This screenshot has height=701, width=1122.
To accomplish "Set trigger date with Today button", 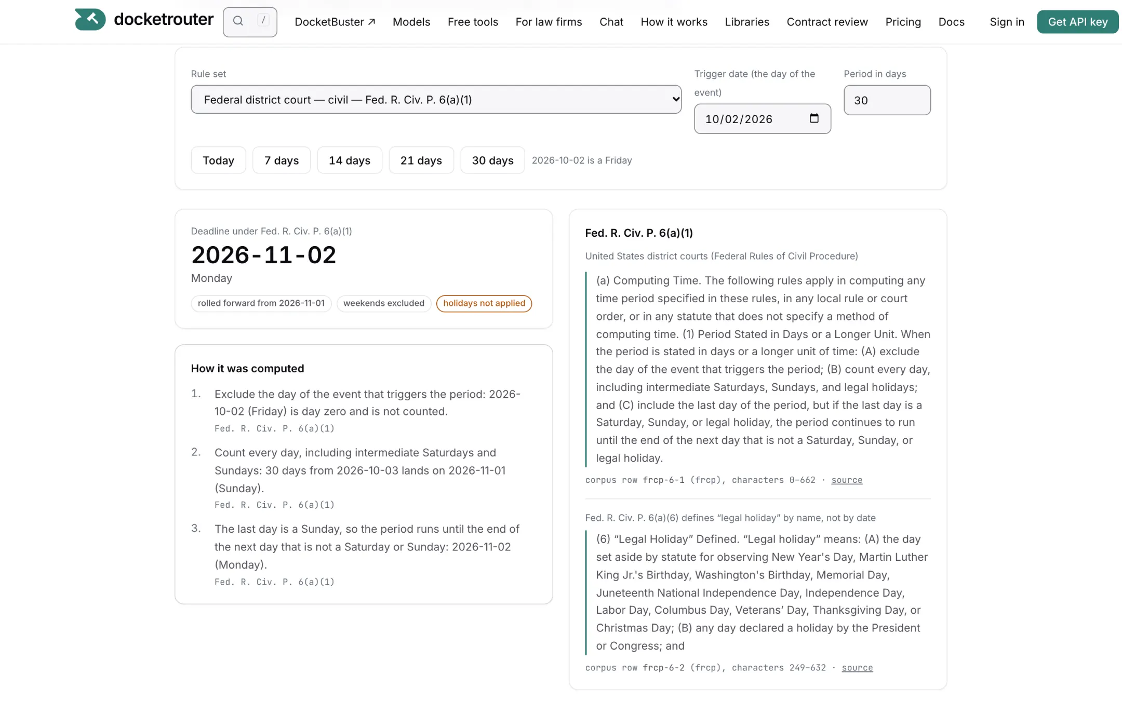I will pos(218,160).
